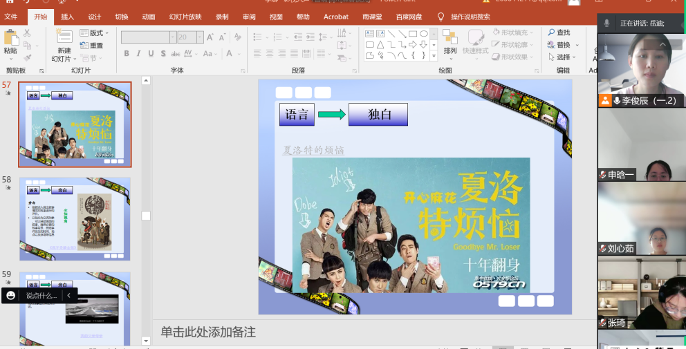Click the emoji smiley in chat bar
Viewport: 686px width, 349px height.
pyautogui.click(x=10, y=295)
